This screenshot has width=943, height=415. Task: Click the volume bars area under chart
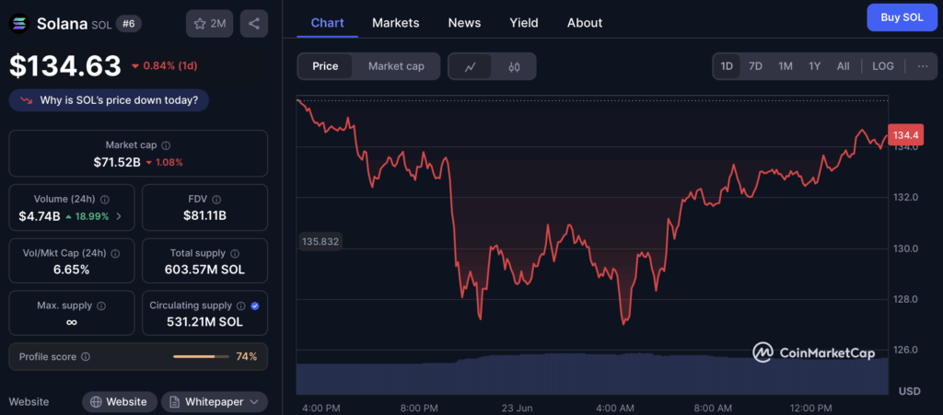click(592, 374)
